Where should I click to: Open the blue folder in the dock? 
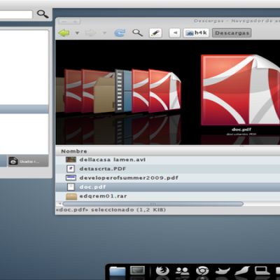point(118,272)
